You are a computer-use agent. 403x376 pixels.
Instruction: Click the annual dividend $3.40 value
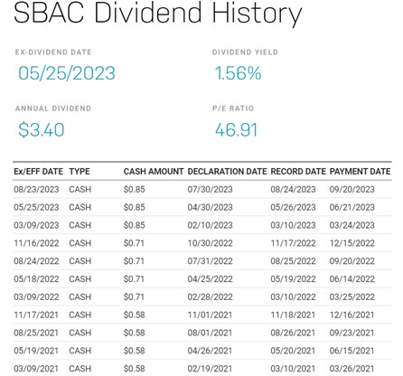click(x=42, y=130)
